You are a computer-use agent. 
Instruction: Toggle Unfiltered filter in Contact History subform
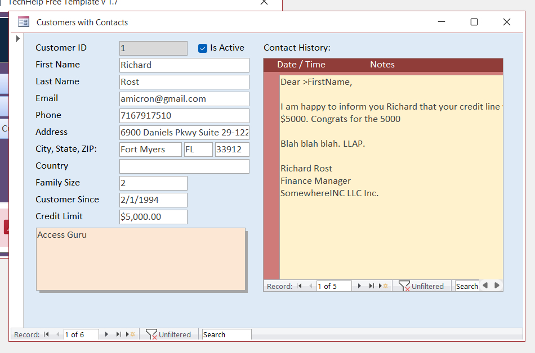[422, 286]
